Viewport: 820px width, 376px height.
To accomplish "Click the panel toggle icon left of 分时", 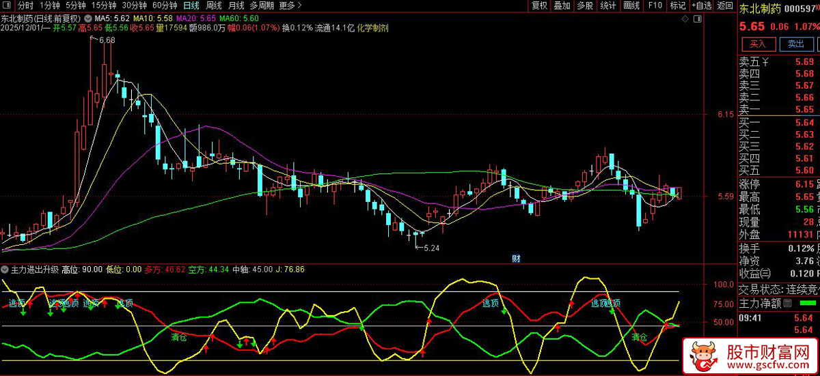I will (x=8, y=5).
